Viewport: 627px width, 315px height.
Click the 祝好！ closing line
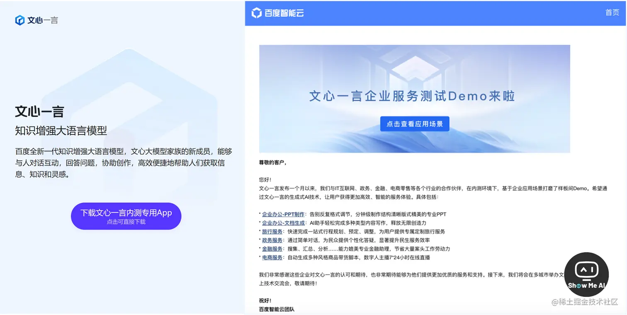[265, 300]
